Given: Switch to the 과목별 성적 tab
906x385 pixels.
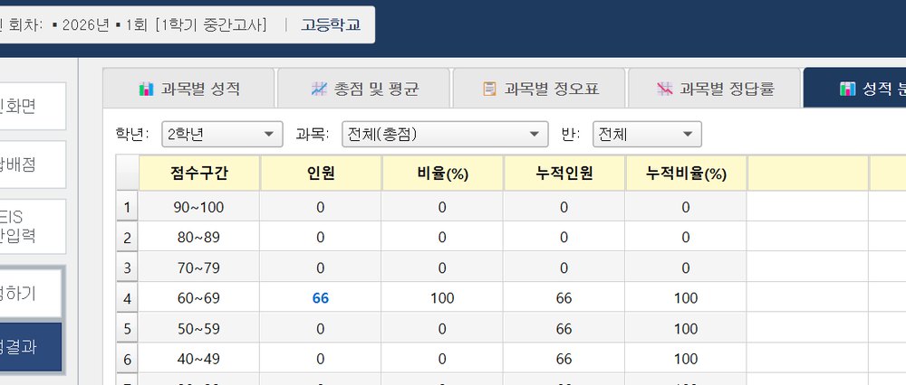Looking at the screenshot, I should click(189, 89).
